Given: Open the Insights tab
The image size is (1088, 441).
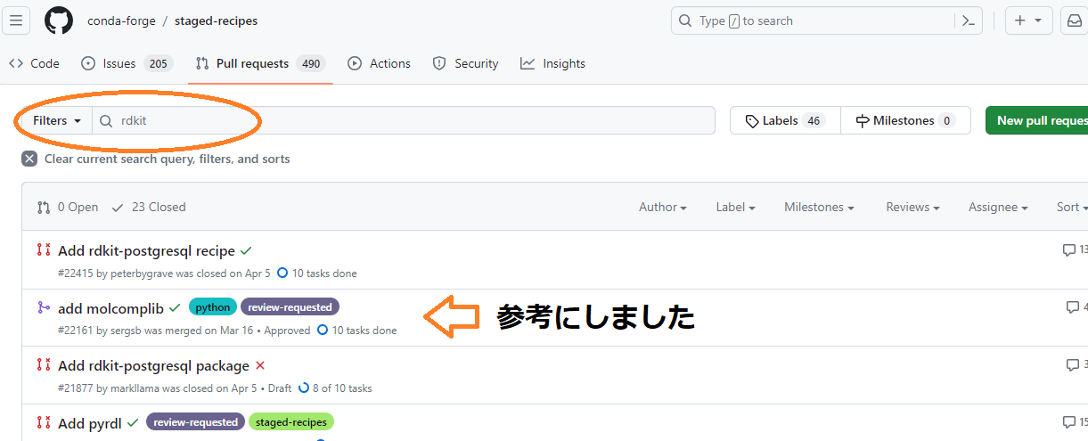Looking at the screenshot, I should 553,63.
